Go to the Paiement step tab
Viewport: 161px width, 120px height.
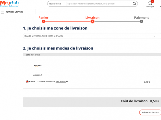(x=142, y=18)
